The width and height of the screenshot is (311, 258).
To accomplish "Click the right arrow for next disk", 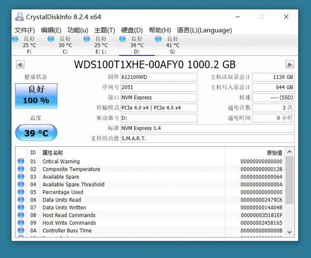I will point(290,64).
